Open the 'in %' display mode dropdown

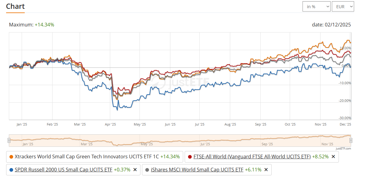coord(316,6)
